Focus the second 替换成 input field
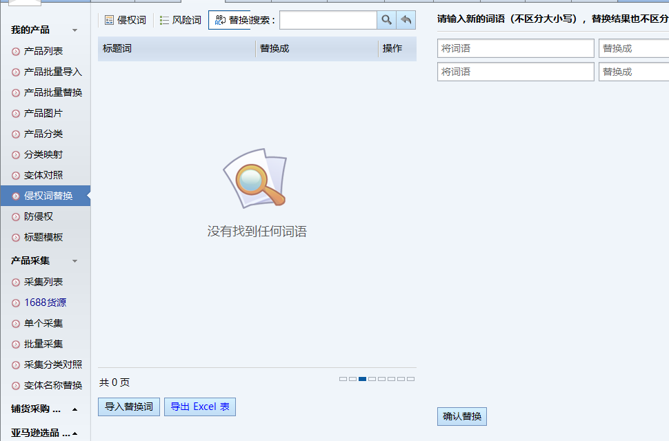 coord(634,72)
